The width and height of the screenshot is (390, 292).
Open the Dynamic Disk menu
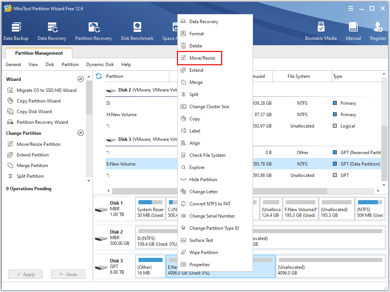(x=100, y=65)
